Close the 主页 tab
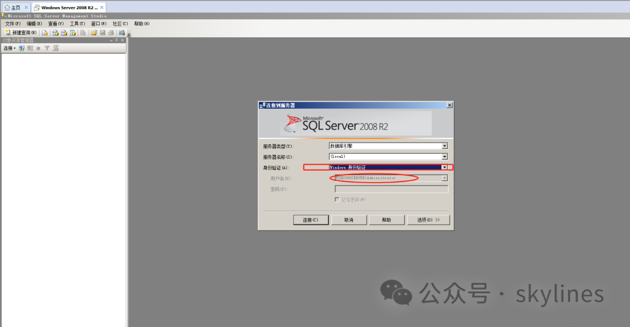630x327 pixels. pyautogui.click(x=26, y=8)
